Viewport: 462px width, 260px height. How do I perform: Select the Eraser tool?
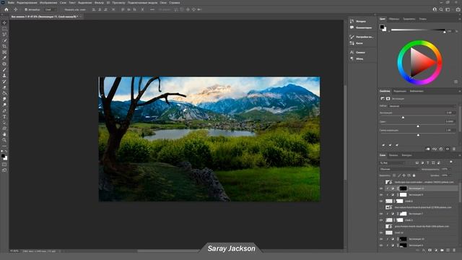(x=4, y=87)
